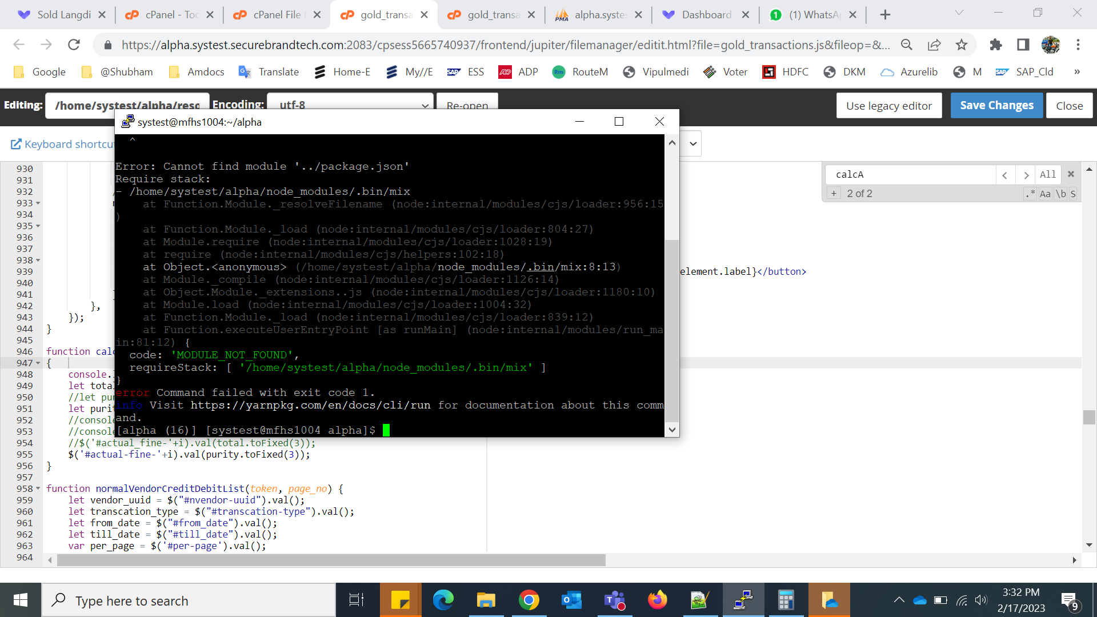Expand replace mode with plus button
The width and height of the screenshot is (1097, 617).
[x=834, y=194]
